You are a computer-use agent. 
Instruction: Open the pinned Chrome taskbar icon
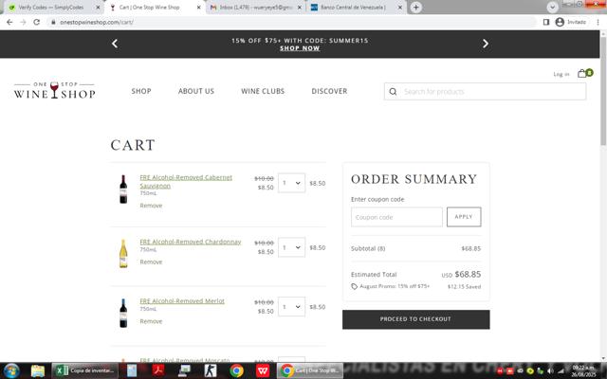click(236, 370)
